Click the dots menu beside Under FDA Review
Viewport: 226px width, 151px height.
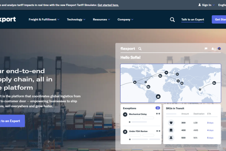click(x=158, y=131)
